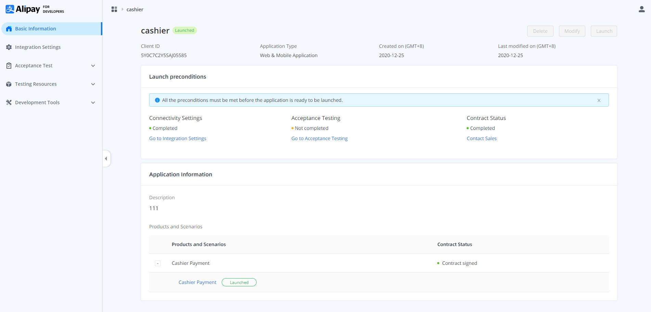
Task: Click the Integration Settings gear icon
Action: [9, 47]
